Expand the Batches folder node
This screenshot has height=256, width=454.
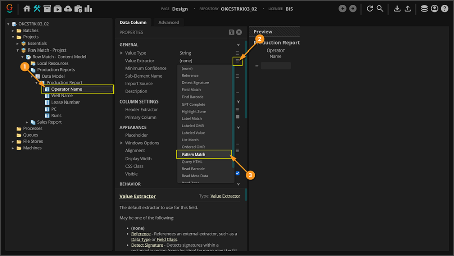[x=13, y=31]
